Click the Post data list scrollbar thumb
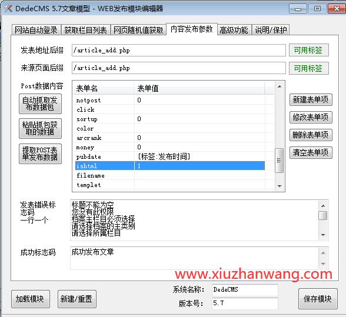 tap(279, 161)
